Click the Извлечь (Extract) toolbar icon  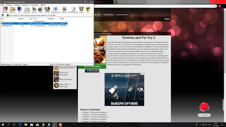pos(13,10)
